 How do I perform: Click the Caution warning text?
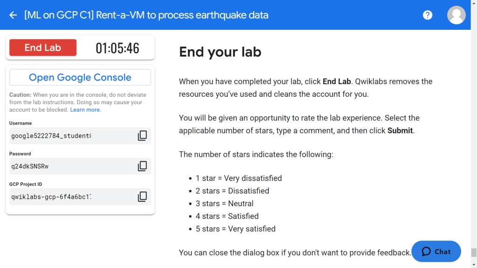coord(77,102)
